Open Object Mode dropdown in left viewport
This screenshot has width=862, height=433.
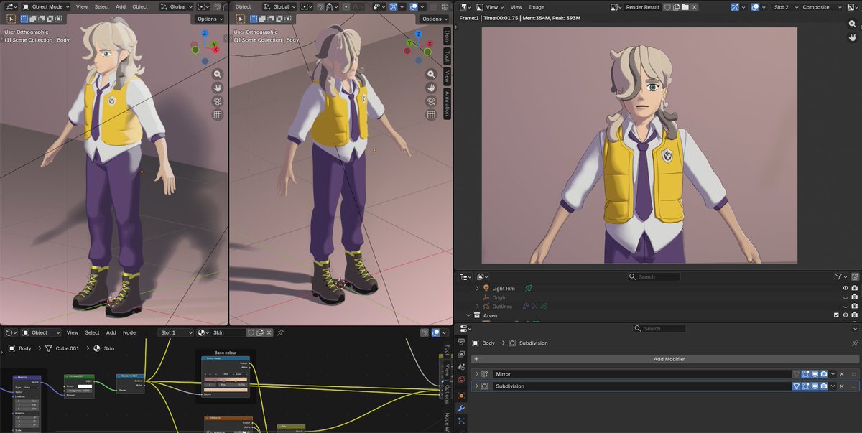coord(46,6)
